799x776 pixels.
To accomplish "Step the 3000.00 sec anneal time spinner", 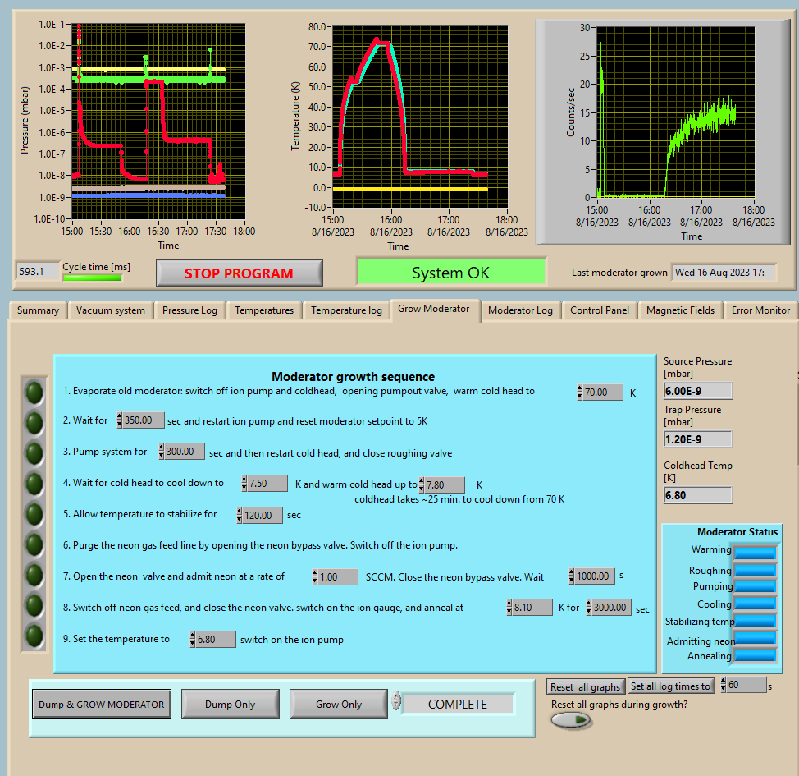I will [x=588, y=607].
